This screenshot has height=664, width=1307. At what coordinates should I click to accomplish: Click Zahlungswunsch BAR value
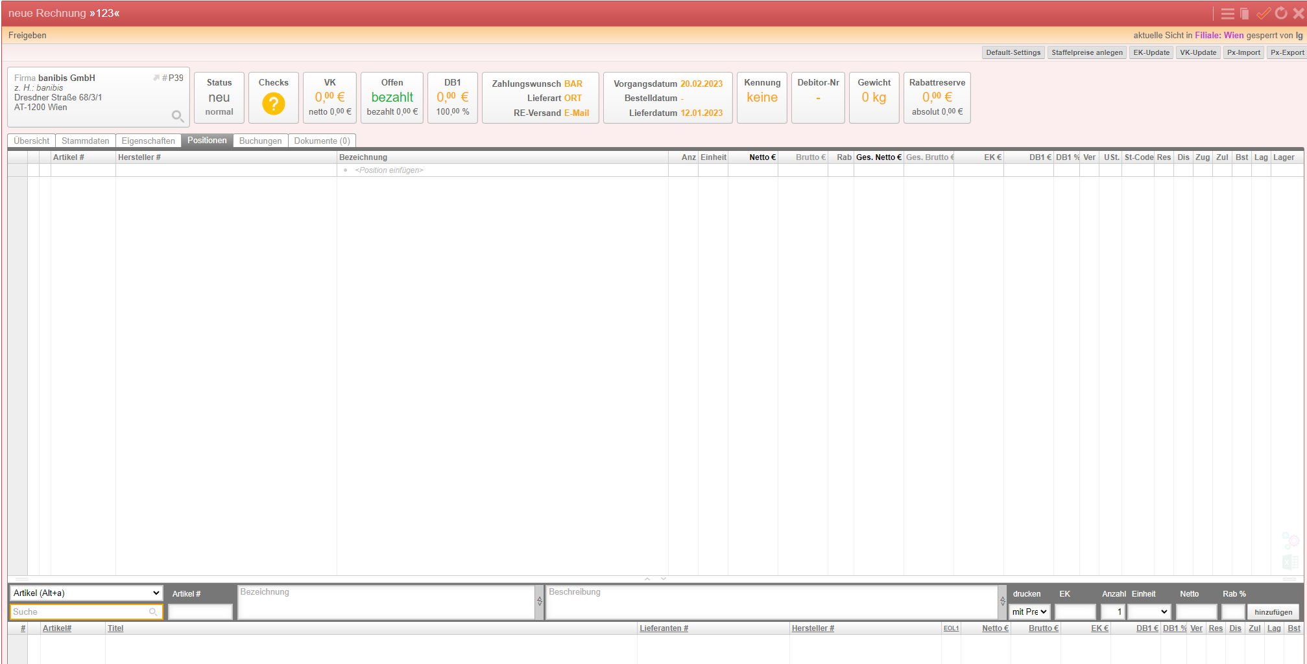[573, 84]
